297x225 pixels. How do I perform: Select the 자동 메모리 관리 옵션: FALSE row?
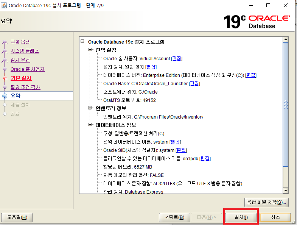tap(133, 175)
